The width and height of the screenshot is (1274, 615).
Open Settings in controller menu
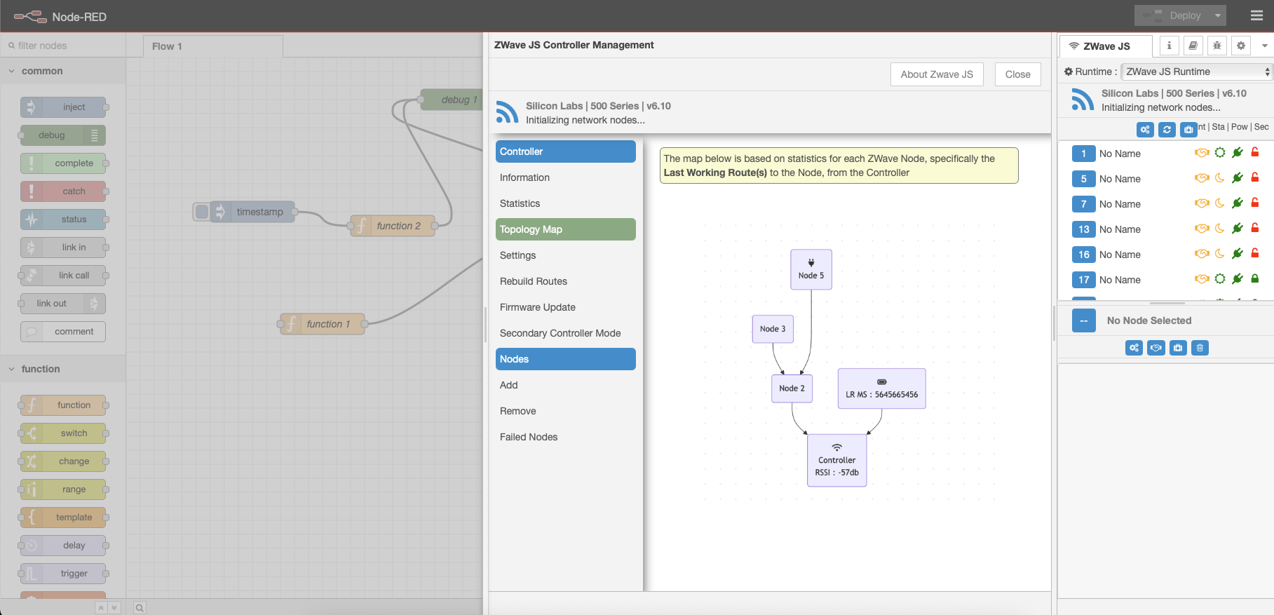coord(566,255)
